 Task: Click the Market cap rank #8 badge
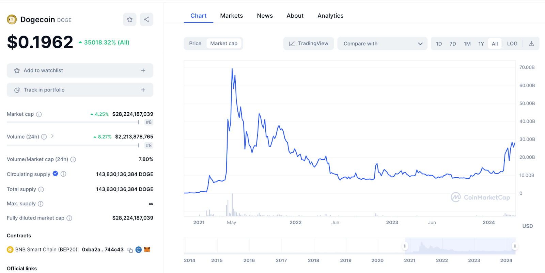pyautogui.click(x=149, y=122)
